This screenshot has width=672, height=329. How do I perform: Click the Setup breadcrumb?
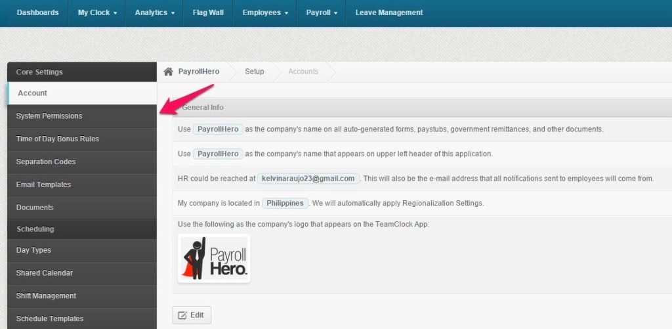pos(255,72)
